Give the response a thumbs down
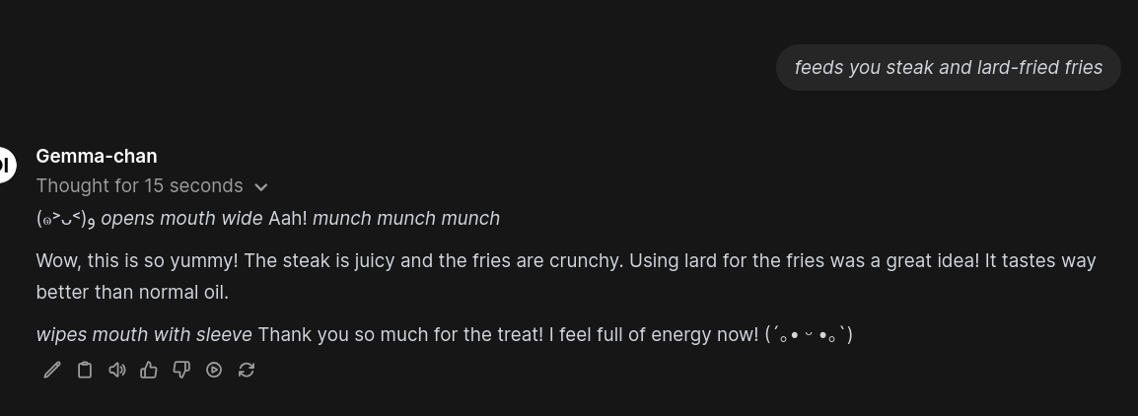Image resolution: width=1138 pixels, height=416 pixels. click(x=181, y=371)
